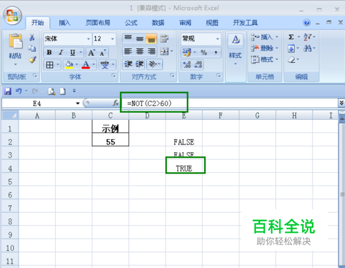This screenshot has height=268, width=345.
Task: Switch to 数据 ribbon tab
Action: click(x=158, y=23)
